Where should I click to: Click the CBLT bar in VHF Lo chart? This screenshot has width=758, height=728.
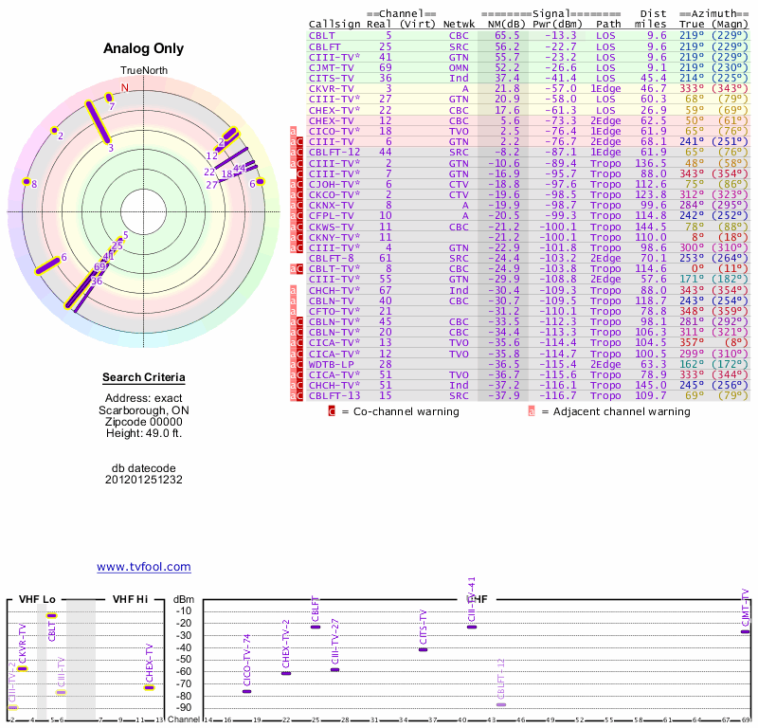[52, 616]
